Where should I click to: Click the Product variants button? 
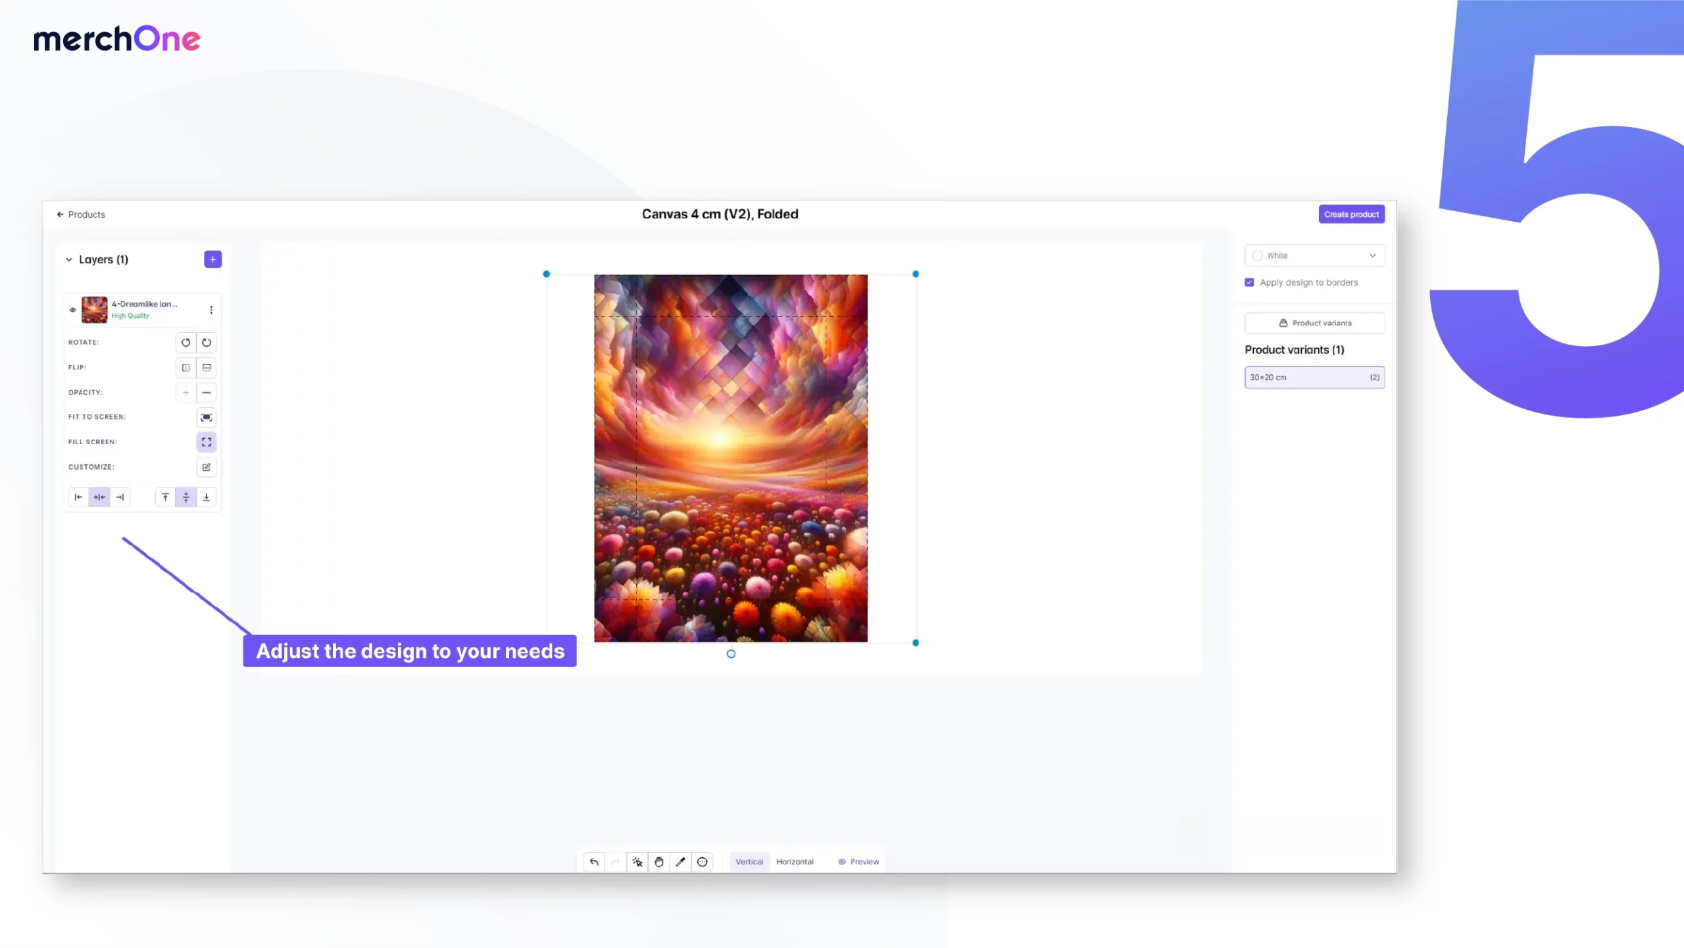click(x=1314, y=323)
